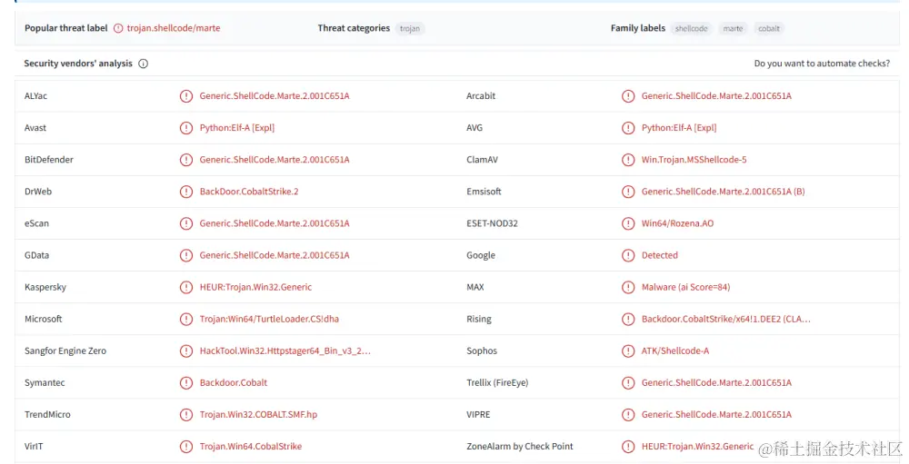Click the Trellix (FireEye) vendor name
Viewport: 909px width, 464px height.
pyautogui.click(x=497, y=383)
